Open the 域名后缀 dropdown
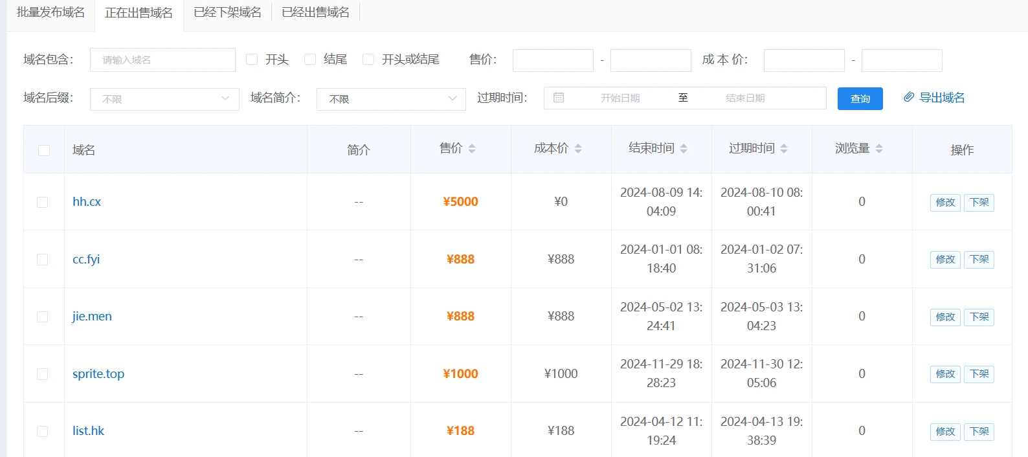 pos(164,99)
